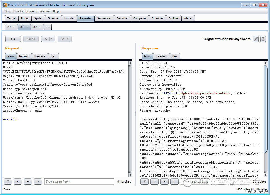Switch to the Scanner tab
The width and height of the screenshot is (270, 195).
point(53,18)
